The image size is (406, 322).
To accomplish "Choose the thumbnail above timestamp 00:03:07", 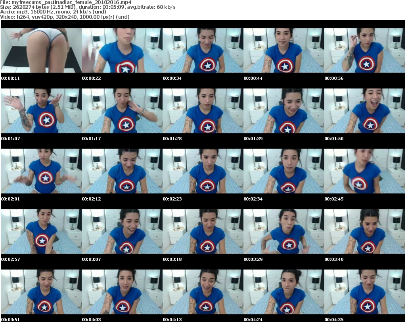I will click(x=122, y=231).
